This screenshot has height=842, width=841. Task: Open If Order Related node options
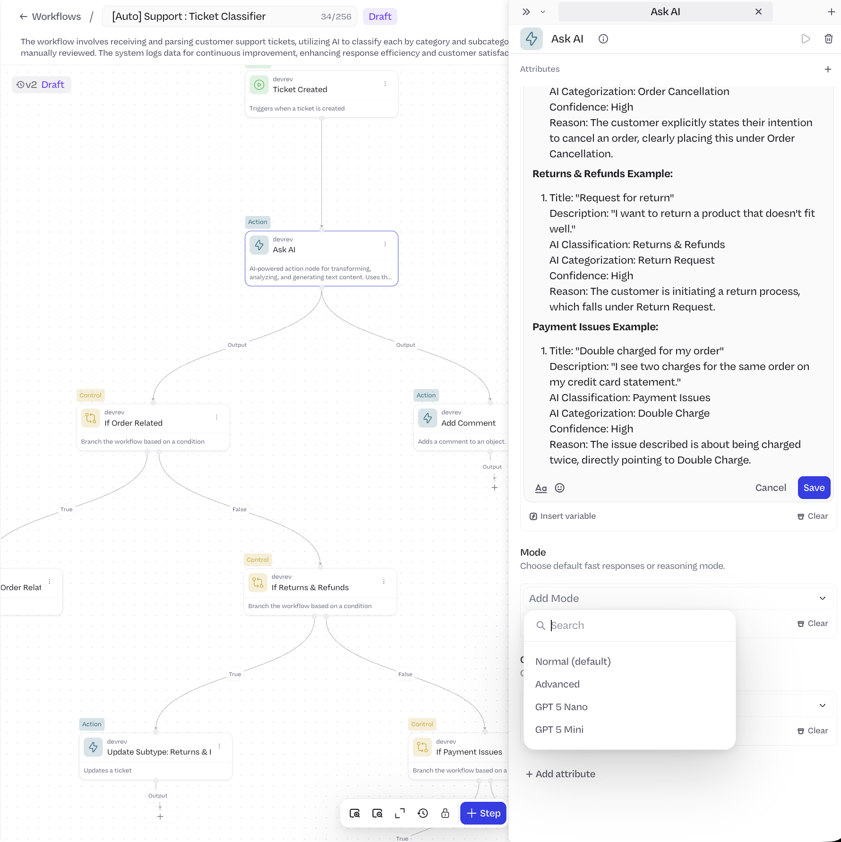[x=216, y=417]
